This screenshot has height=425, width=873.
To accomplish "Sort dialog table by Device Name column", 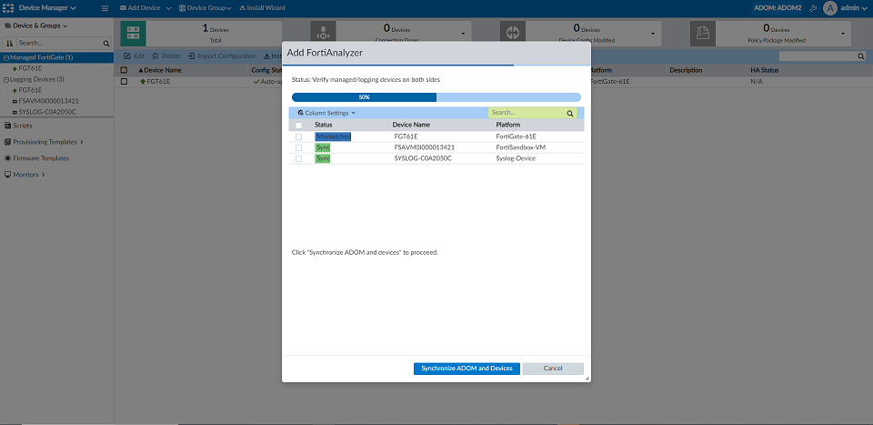I will point(411,125).
